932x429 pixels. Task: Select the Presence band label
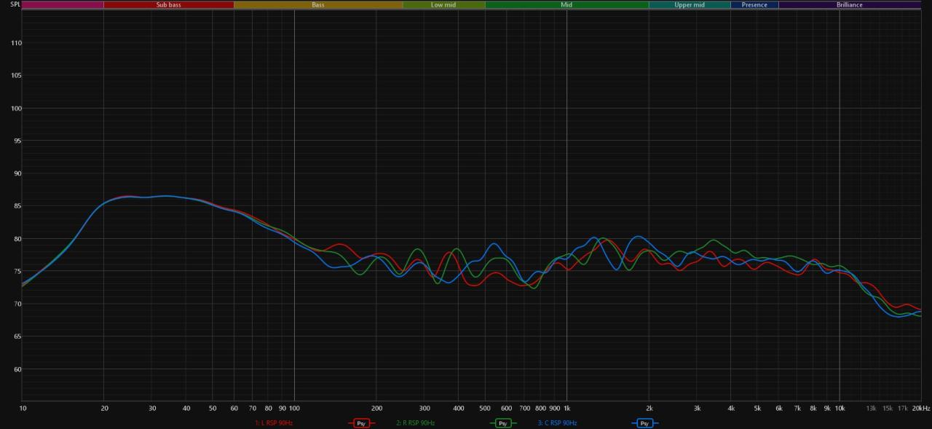(754, 4)
